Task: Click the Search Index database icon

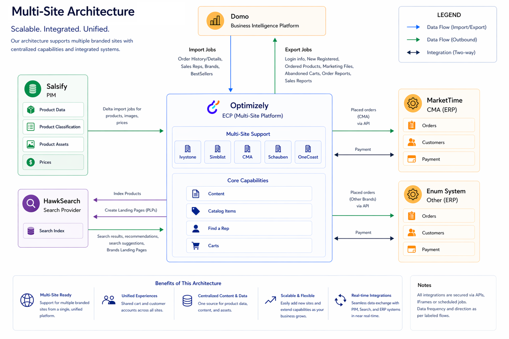Action: (x=31, y=231)
